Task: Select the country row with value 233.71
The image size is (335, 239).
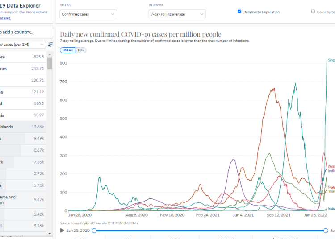Action: [22, 68]
